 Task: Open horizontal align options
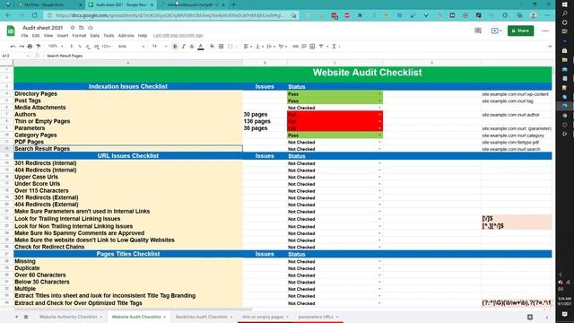pos(248,47)
